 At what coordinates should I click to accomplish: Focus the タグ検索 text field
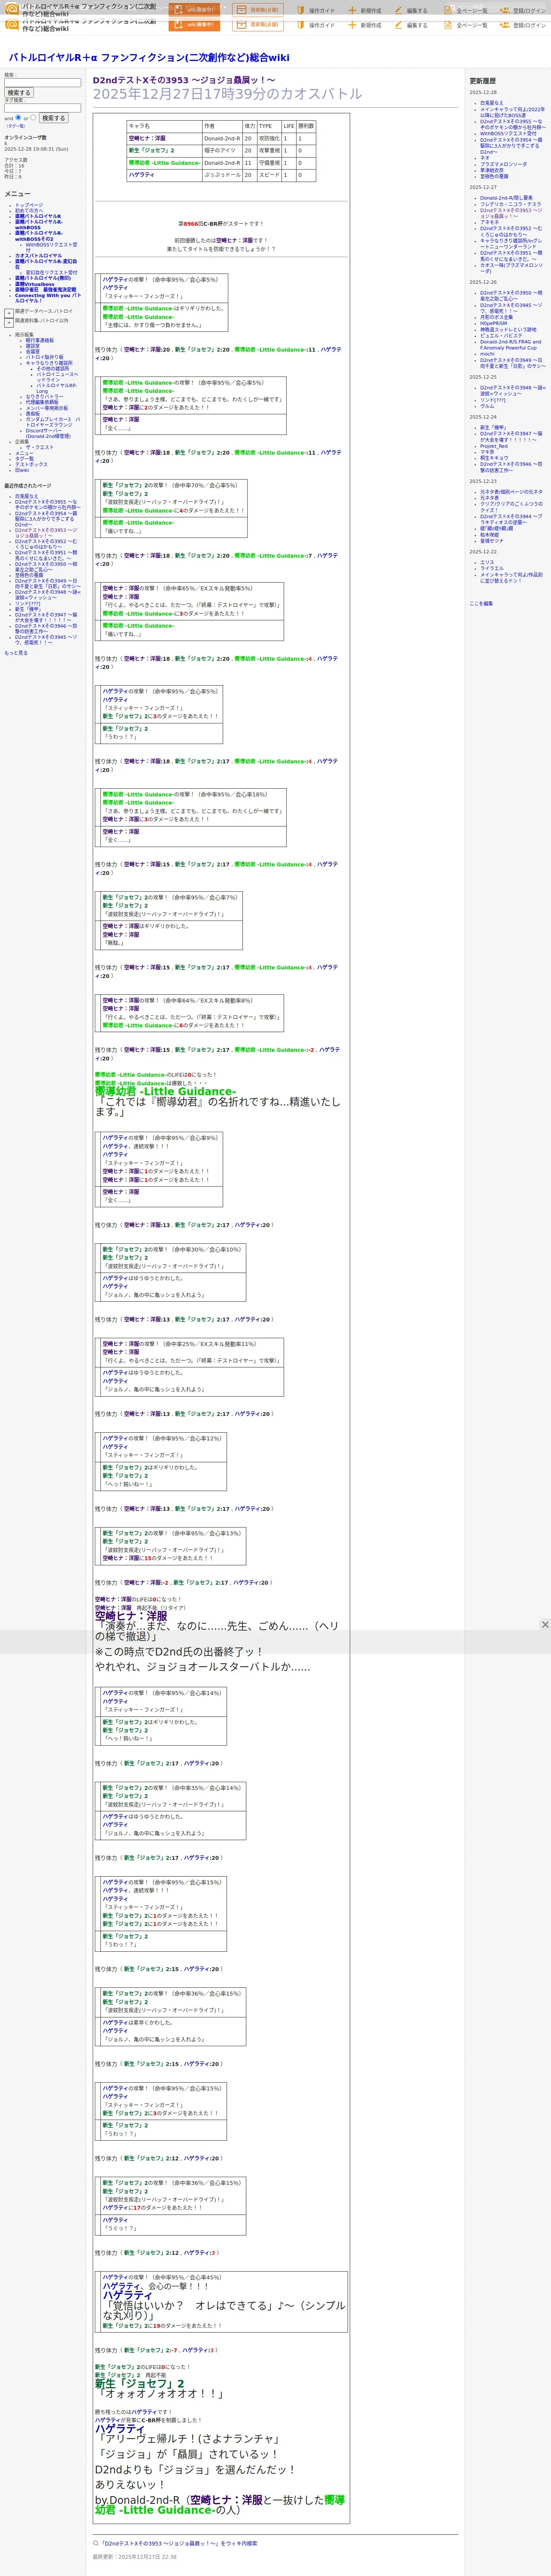click(x=42, y=108)
